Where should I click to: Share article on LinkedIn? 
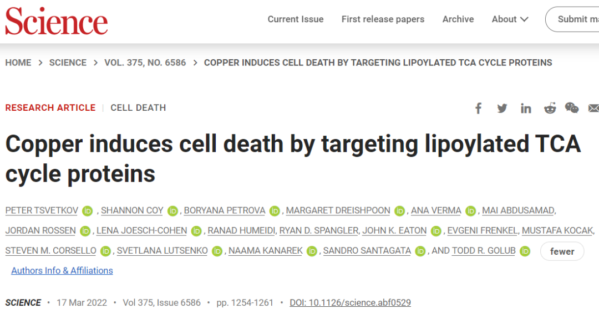526,109
